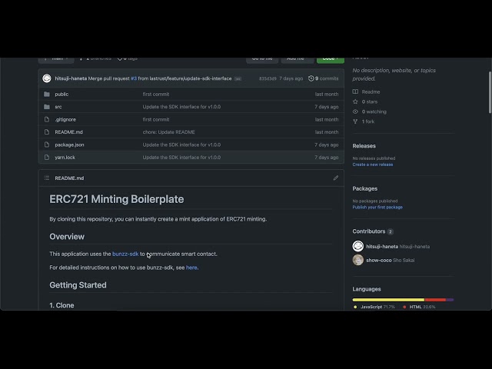Open the src folder

click(x=58, y=107)
